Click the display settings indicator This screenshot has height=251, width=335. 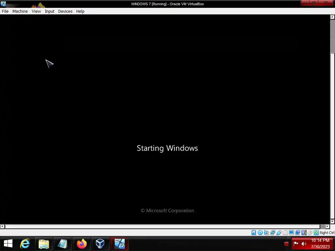tap(291, 233)
